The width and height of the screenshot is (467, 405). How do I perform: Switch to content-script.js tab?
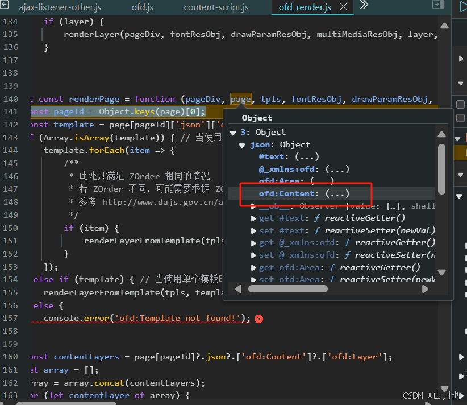[216, 7]
